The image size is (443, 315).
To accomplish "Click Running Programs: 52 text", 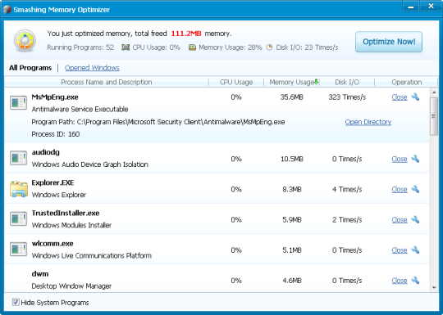I will click(x=80, y=47).
